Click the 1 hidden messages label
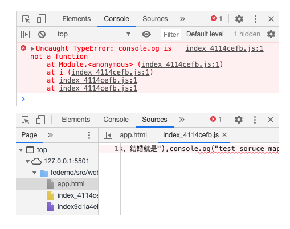The width and height of the screenshot is (290, 229). point(247,34)
